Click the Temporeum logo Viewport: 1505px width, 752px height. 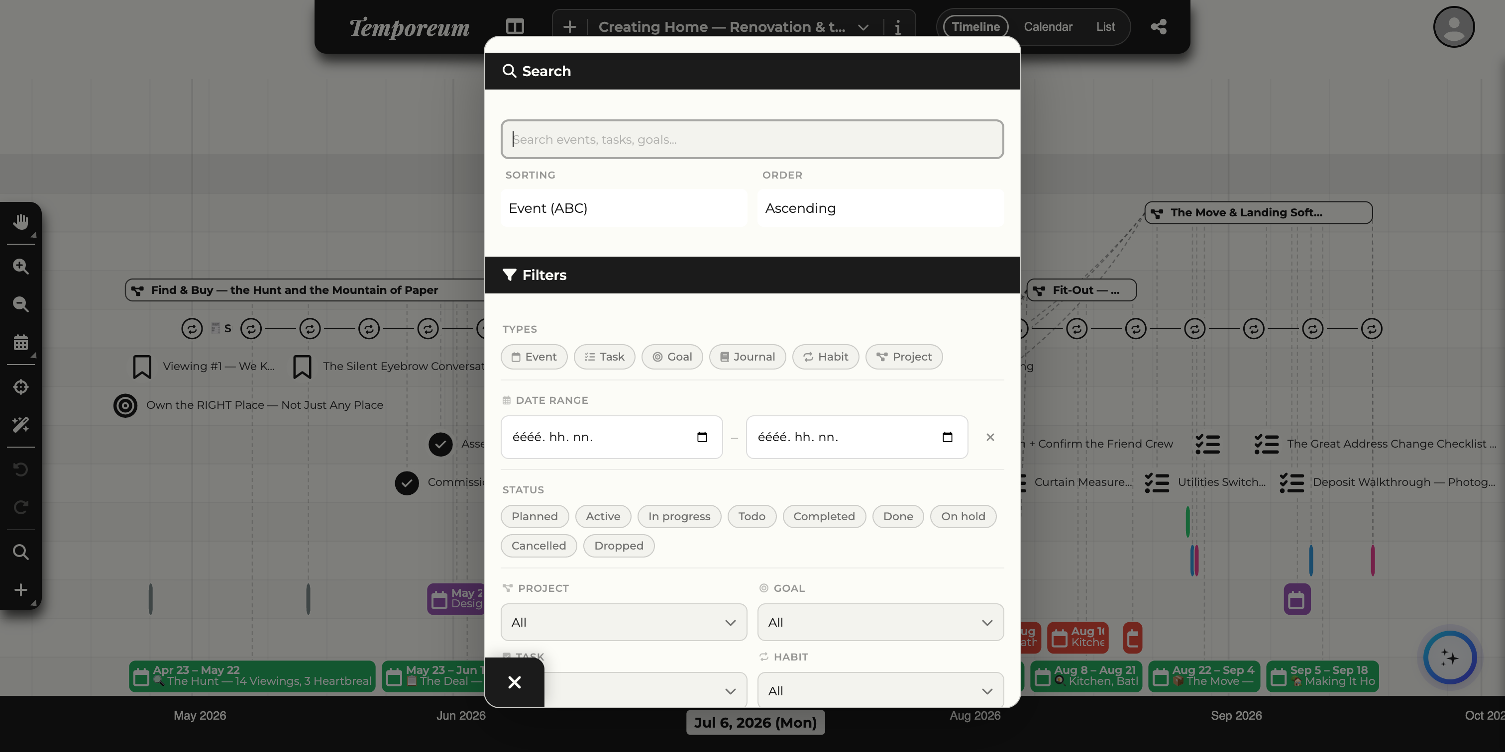click(409, 27)
